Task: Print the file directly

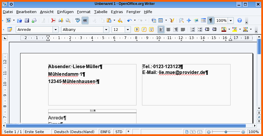Action: [x=60, y=20]
